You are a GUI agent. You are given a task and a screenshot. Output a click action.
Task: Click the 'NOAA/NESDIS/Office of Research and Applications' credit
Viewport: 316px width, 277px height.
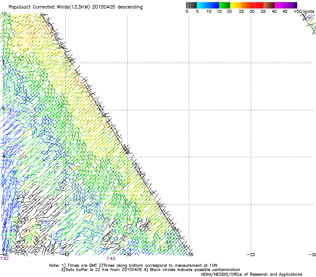252,274
